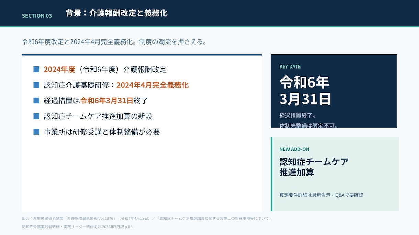Image resolution: width=419 pixels, height=235 pixels.
Task: Click footer text 2026年7月版 p.03
Action: [117, 227]
